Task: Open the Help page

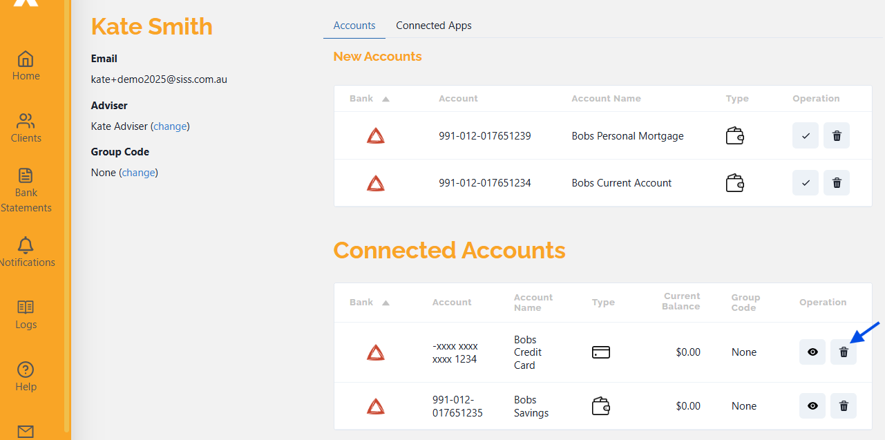Action: pos(26,376)
